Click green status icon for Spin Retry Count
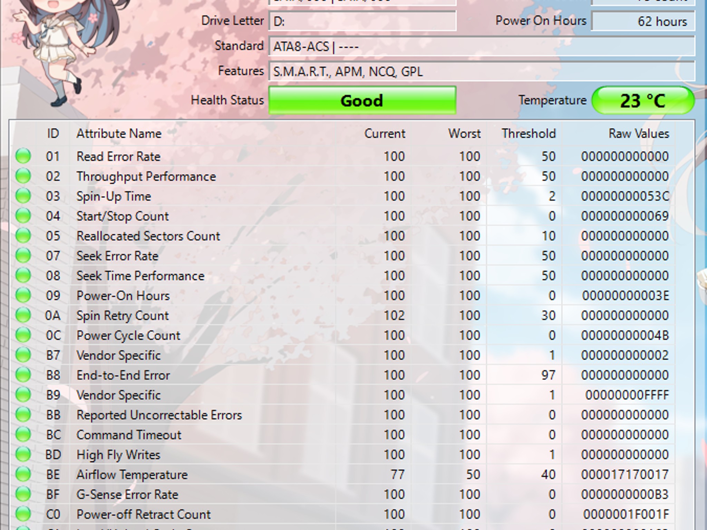Viewport: 707px width, 530px height. 23,315
